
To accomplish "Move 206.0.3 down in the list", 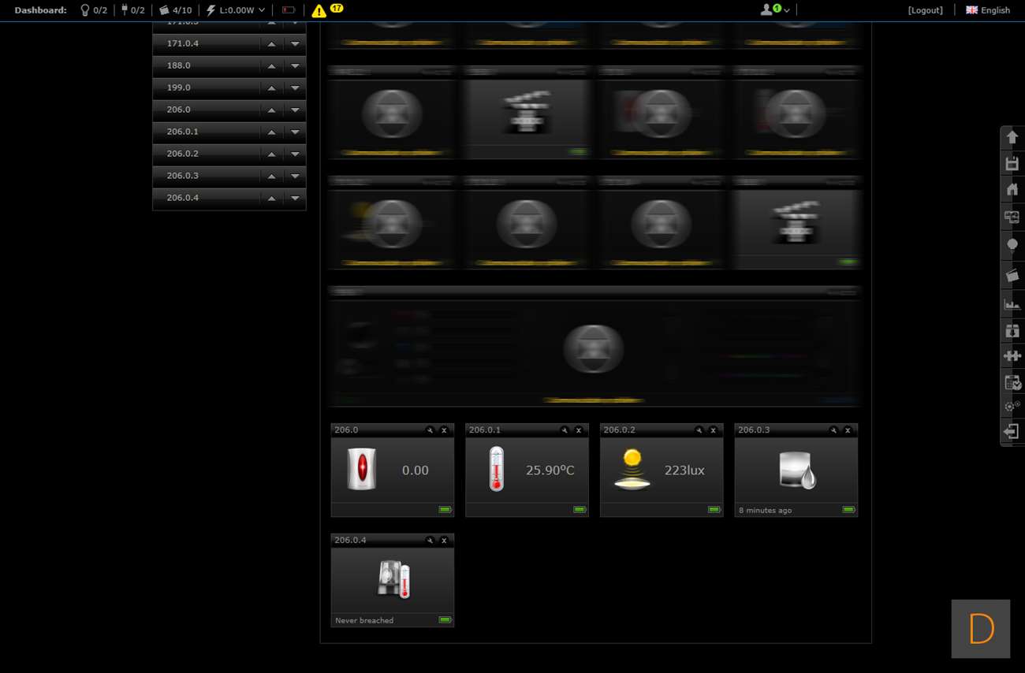I will (x=295, y=177).
